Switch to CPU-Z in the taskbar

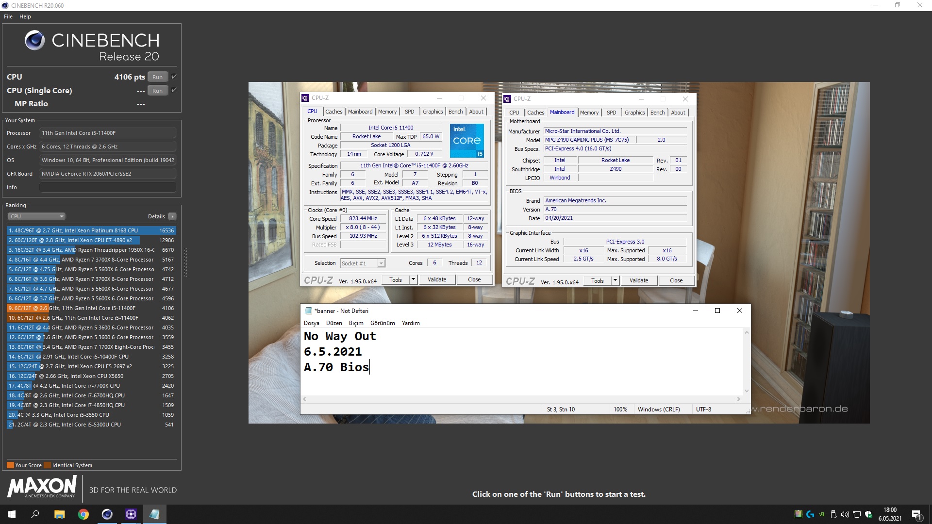[131, 514]
